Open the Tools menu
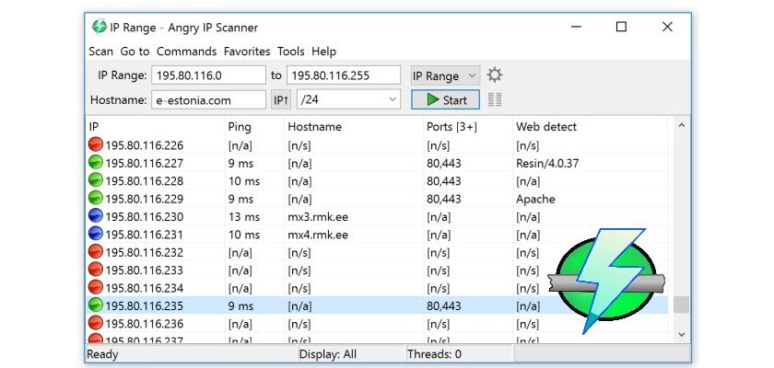The width and height of the screenshot is (774, 368). (x=291, y=52)
